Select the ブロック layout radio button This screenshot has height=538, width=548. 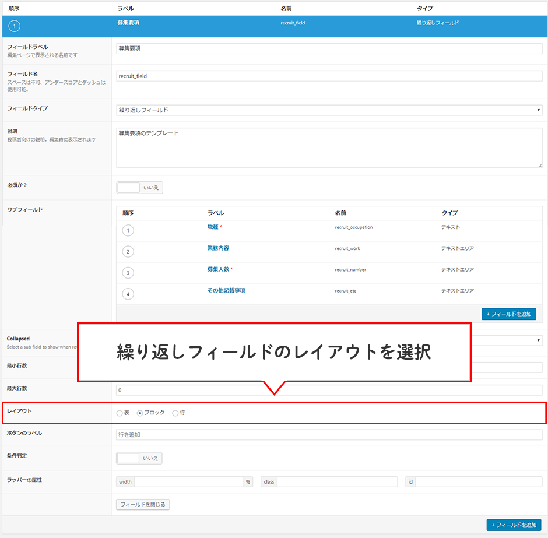click(140, 413)
